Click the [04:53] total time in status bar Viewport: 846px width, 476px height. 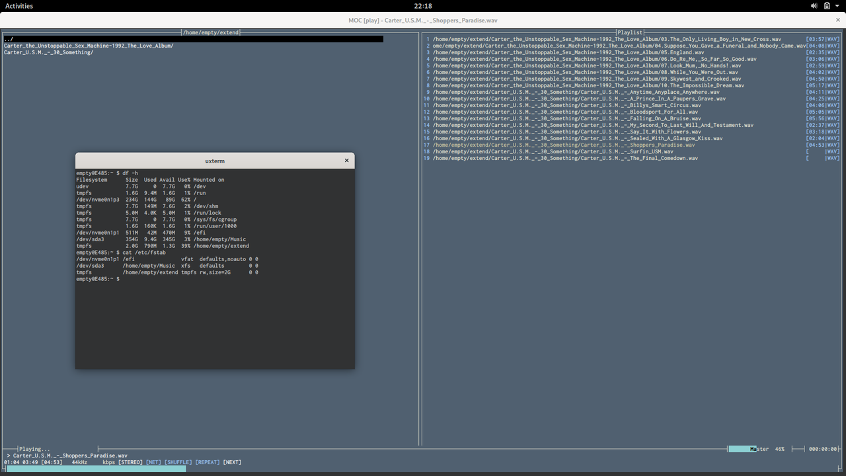tap(52, 462)
